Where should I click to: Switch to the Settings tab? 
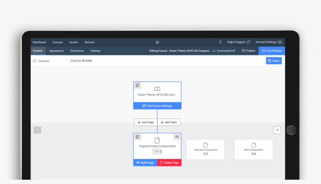pos(96,51)
